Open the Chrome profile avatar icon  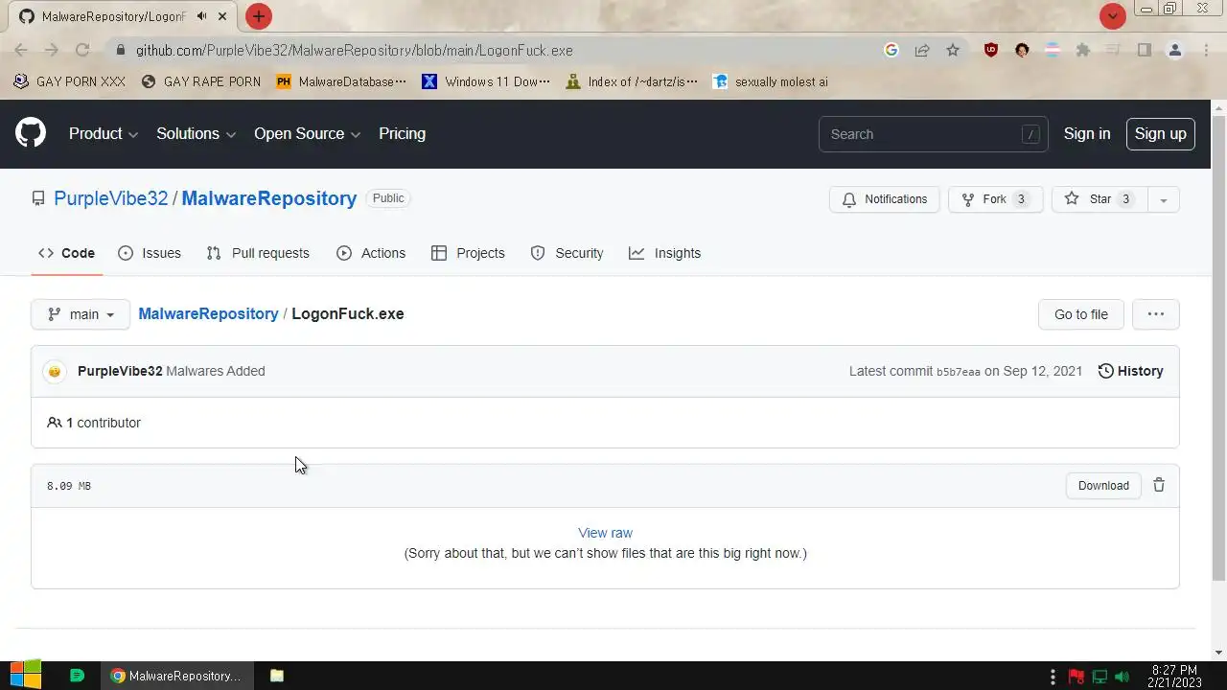1175,50
